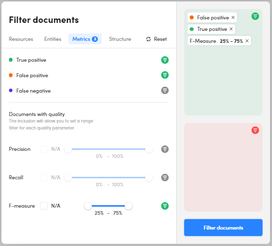
Task: Toggle the False positive filter icon
Action: point(165,75)
